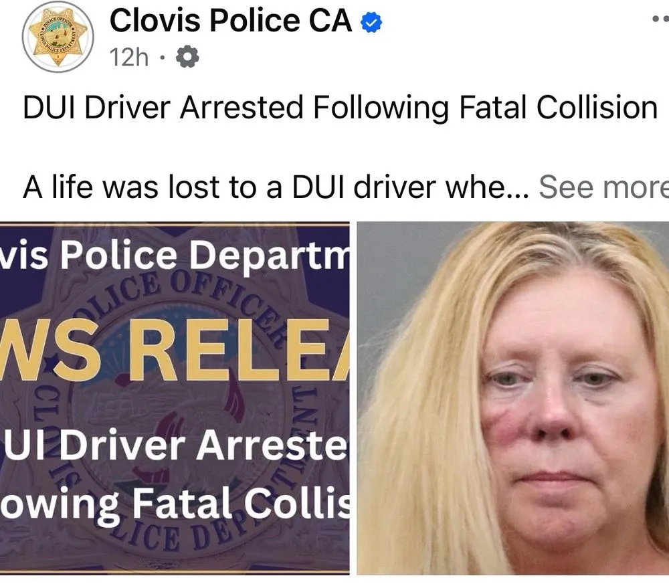Open the "Clovis Police CA" page name
669x588 pixels.
pos(231,22)
